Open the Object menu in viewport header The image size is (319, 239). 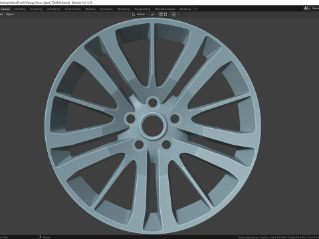point(10,15)
